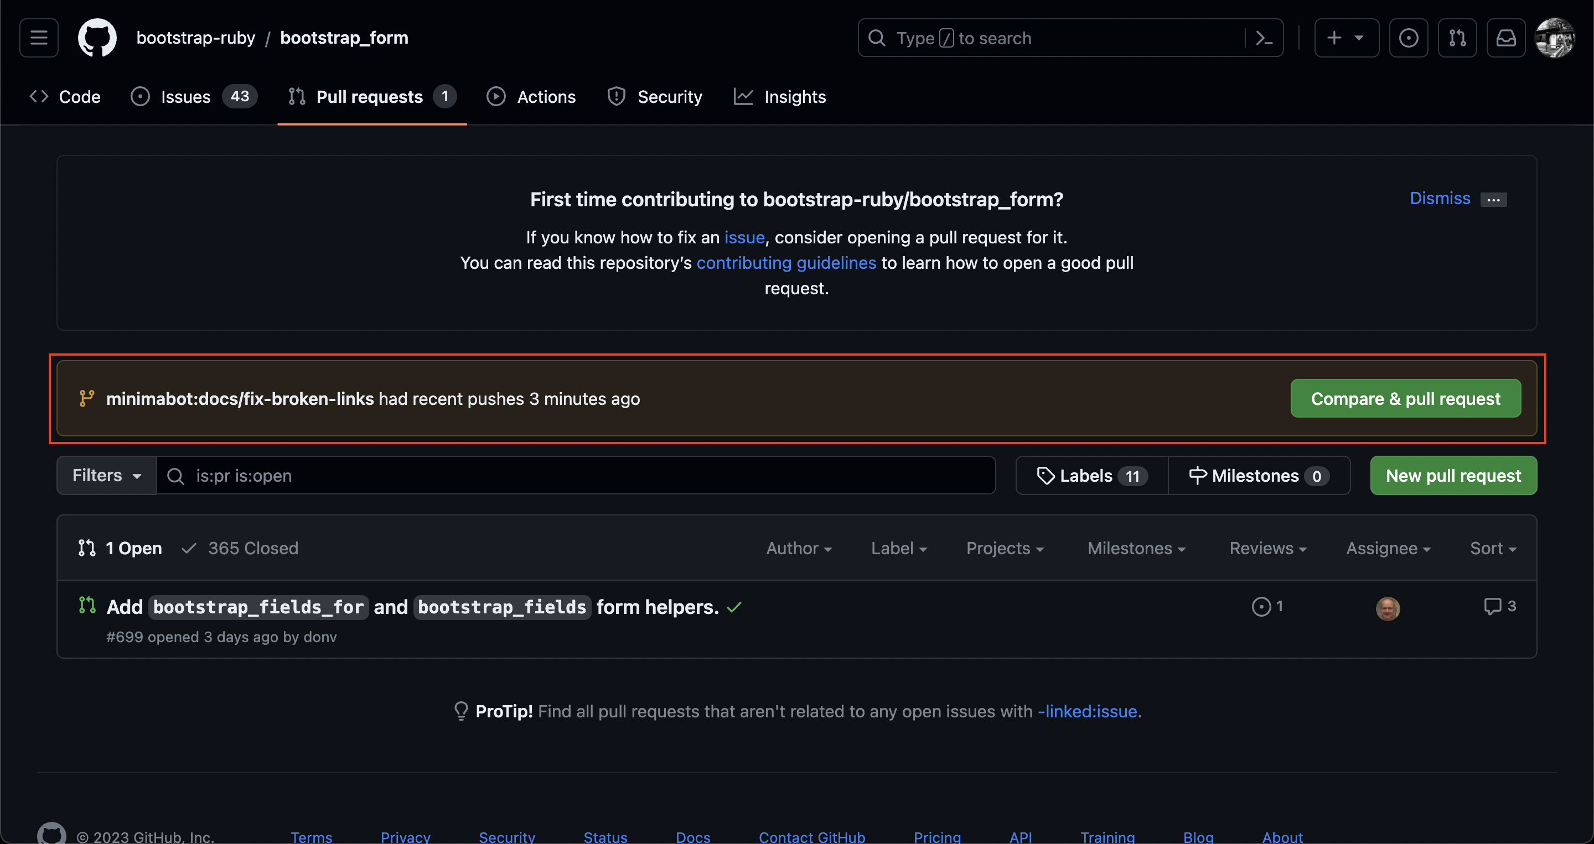This screenshot has width=1594, height=844.
Task: Open the Sort dropdown
Action: pos(1493,548)
